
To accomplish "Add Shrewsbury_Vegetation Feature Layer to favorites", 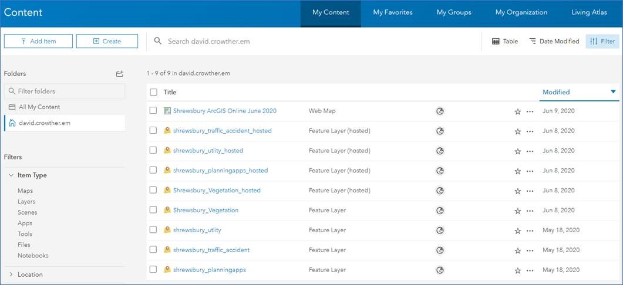I will coord(517,211).
